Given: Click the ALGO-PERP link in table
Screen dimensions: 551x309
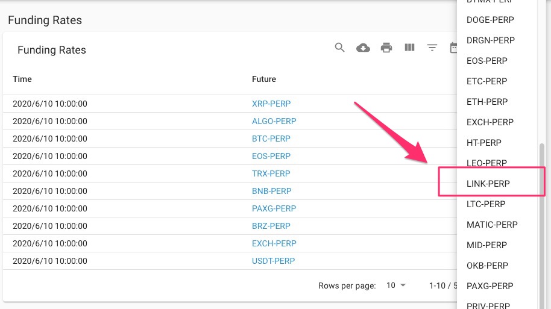Looking at the screenshot, I should tap(274, 121).
